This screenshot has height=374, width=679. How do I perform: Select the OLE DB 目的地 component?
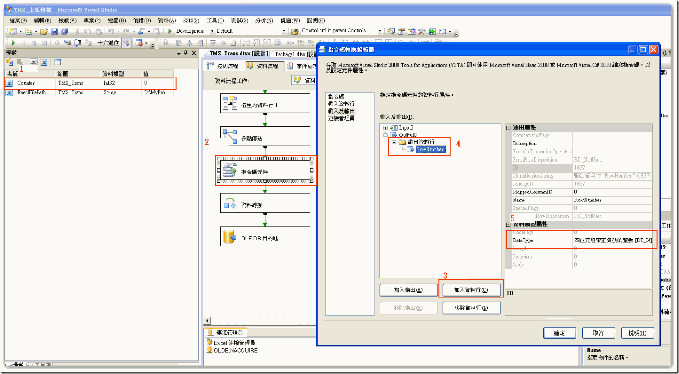265,236
